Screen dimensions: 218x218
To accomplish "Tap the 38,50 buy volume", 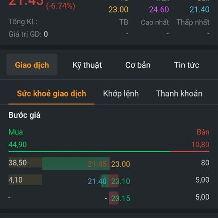I will (x=18, y=163).
